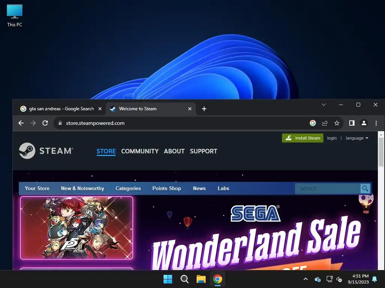
Task: Open a new Chrome tab
Action: tap(204, 109)
